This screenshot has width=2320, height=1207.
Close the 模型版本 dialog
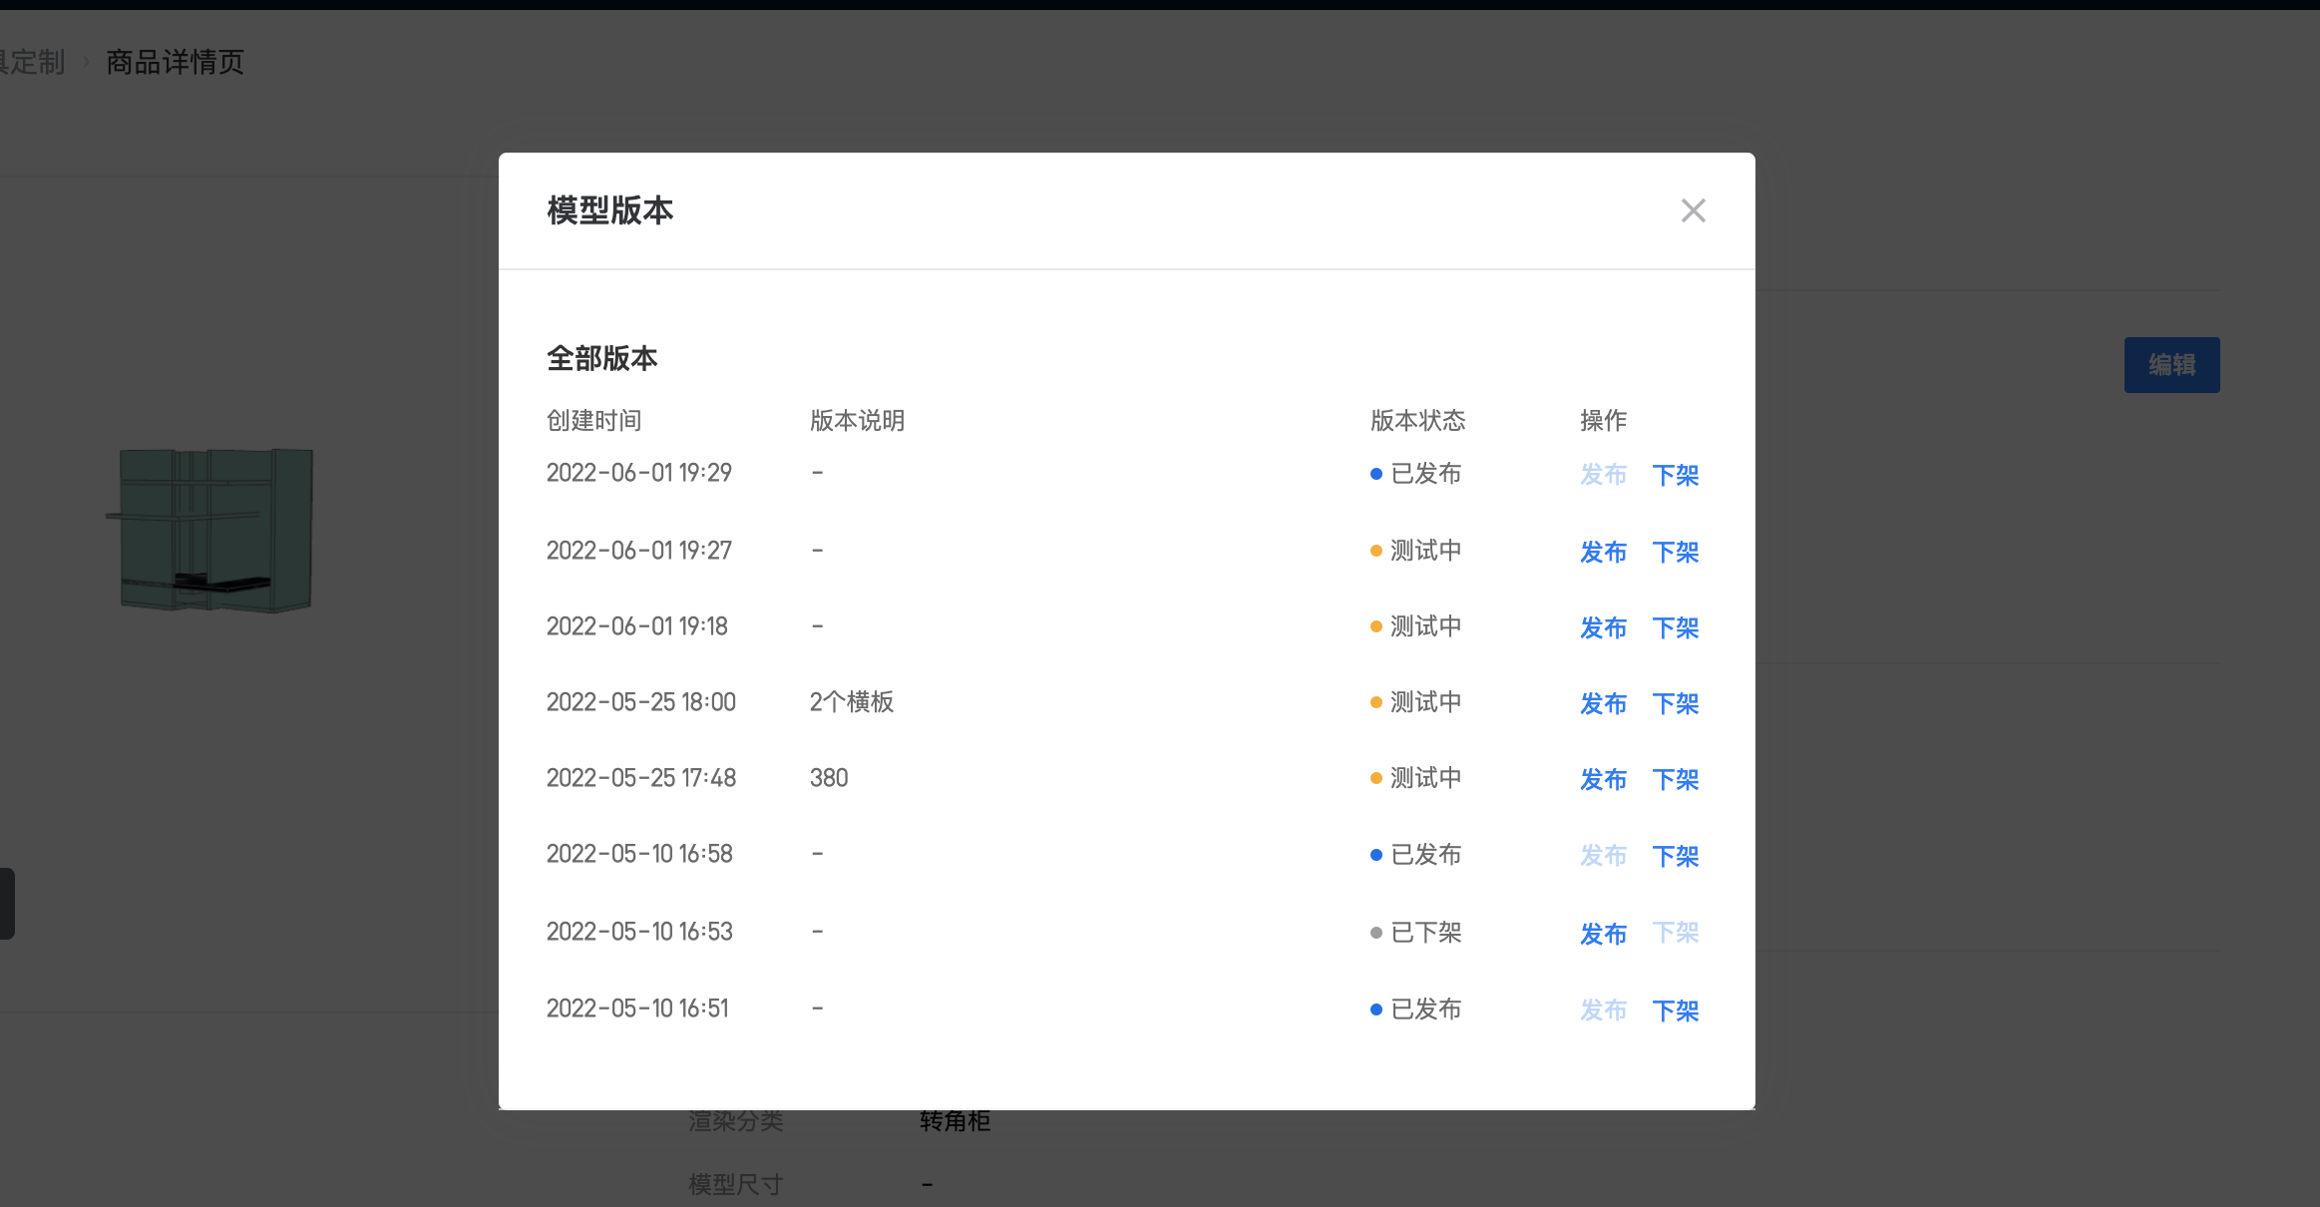(x=1693, y=210)
